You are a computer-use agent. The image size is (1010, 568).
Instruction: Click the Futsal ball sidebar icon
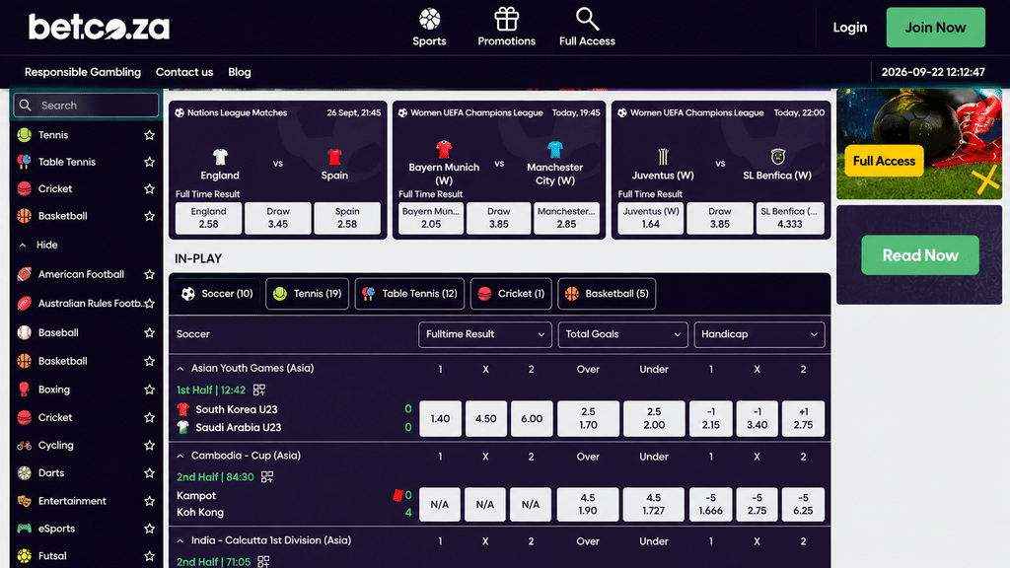25,556
